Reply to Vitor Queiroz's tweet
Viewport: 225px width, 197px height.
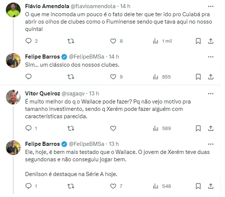[29, 128]
